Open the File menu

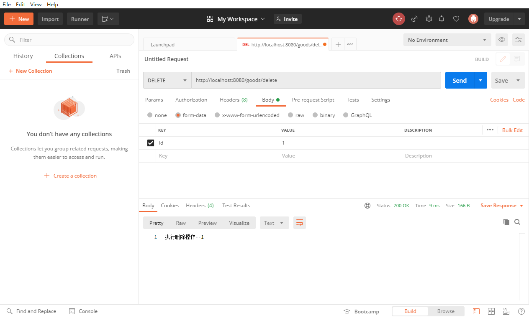[x=7, y=4]
